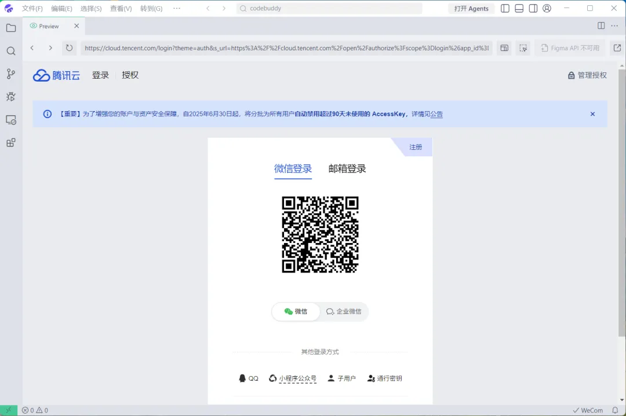Select the 企业微信 segment toggle
The width and height of the screenshot is (626, 416).
pyautogui.click(x=344, y=312)
